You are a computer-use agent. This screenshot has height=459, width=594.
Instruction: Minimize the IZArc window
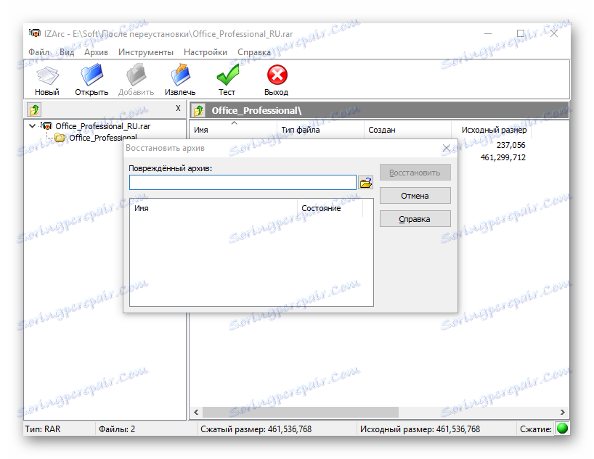[488, 33]
